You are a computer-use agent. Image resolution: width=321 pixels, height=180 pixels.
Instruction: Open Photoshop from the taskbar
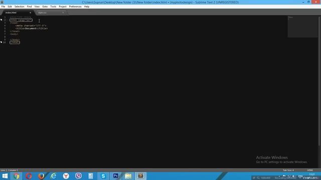click(x=116, y=176)
